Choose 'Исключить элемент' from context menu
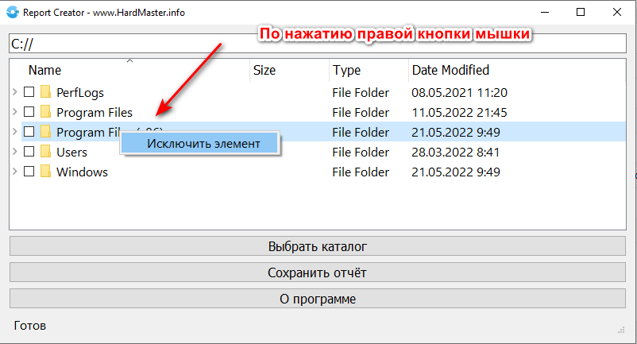 click(203, 144)
